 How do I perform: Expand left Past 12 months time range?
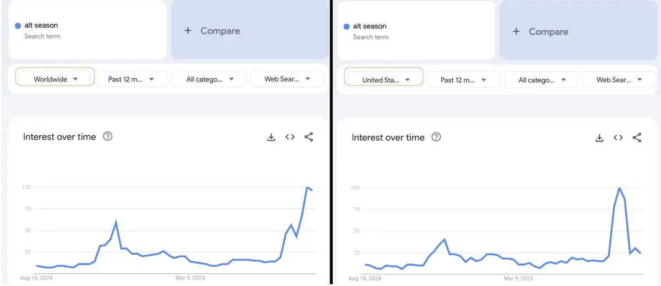[x=131, y=79]
